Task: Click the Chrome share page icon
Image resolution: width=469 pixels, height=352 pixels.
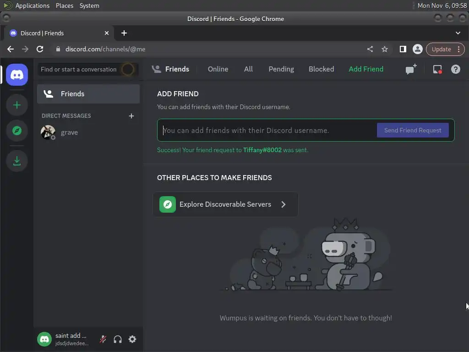Action: click(370, 49)
